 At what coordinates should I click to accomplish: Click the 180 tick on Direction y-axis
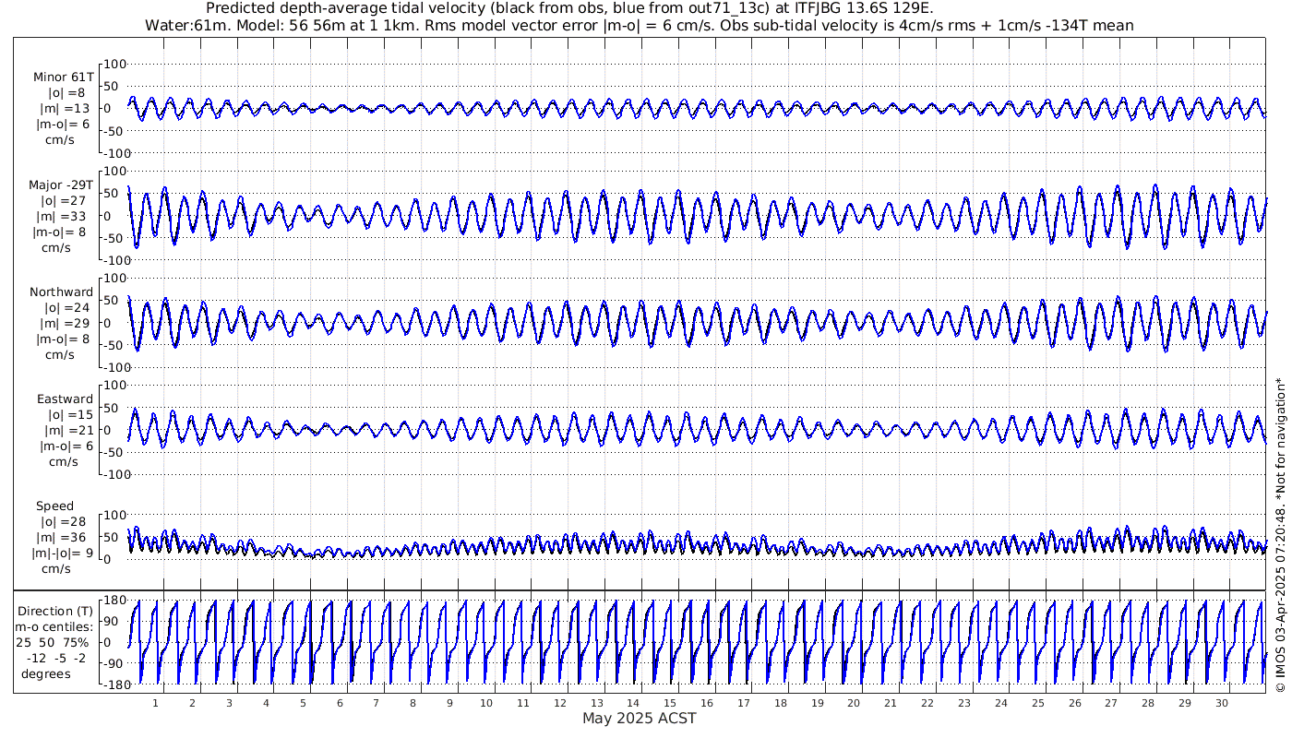point(114,601)
